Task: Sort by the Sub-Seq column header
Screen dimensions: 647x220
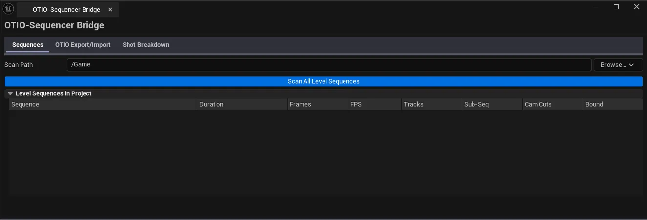Action: (x=492, y=104)
